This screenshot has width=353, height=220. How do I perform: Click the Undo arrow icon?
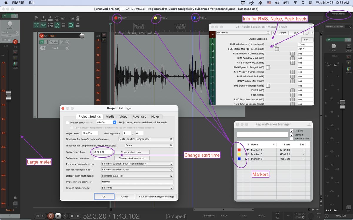tap(64, 18)
